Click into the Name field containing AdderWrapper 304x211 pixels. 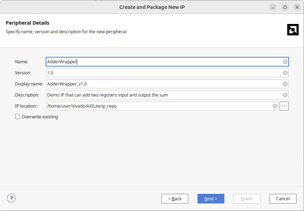point(161,62)
